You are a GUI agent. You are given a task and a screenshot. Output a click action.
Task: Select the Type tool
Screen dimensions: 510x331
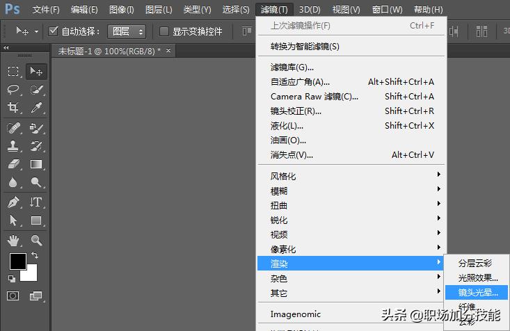click(36, 202)
